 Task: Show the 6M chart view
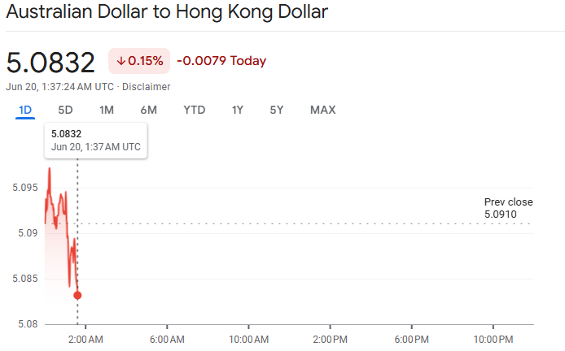pyautogui.click(x=148, y=110)
